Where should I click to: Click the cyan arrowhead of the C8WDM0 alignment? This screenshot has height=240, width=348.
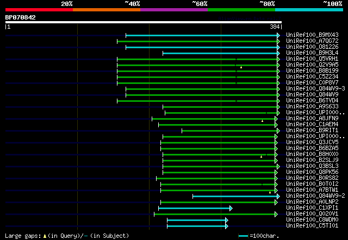[227, 220]
